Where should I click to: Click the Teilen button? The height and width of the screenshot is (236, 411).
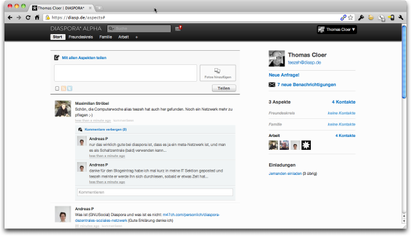click(x=224, y=88)
